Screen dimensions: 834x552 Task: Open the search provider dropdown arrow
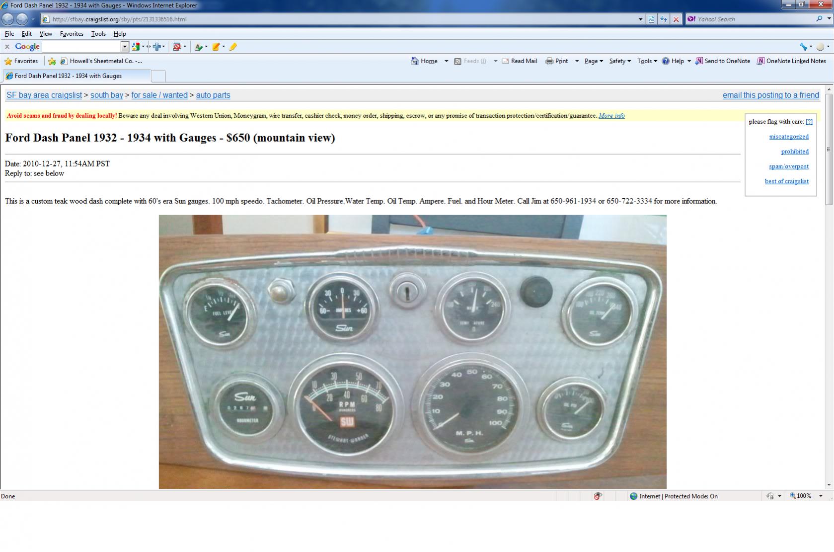tap(829, 19)
